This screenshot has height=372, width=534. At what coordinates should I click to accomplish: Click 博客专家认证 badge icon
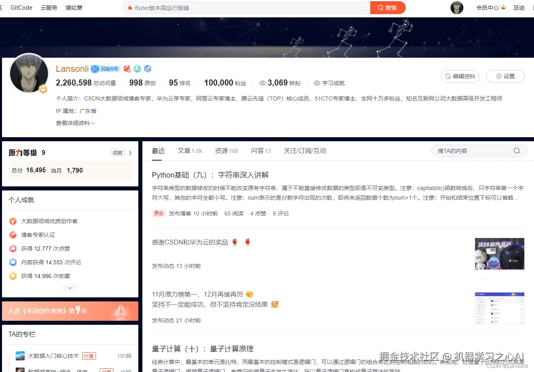click(13, 235)
